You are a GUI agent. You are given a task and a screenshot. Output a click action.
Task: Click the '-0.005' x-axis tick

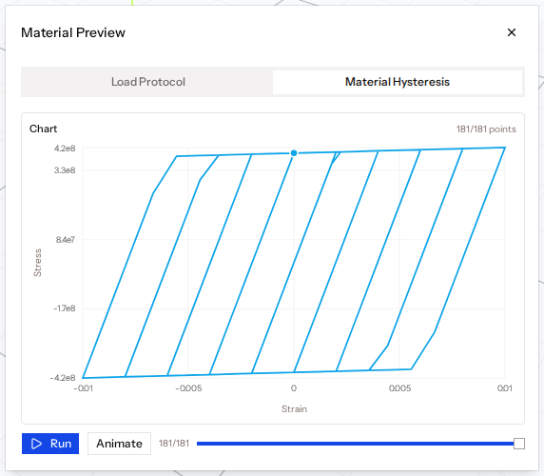coord(188,388)
